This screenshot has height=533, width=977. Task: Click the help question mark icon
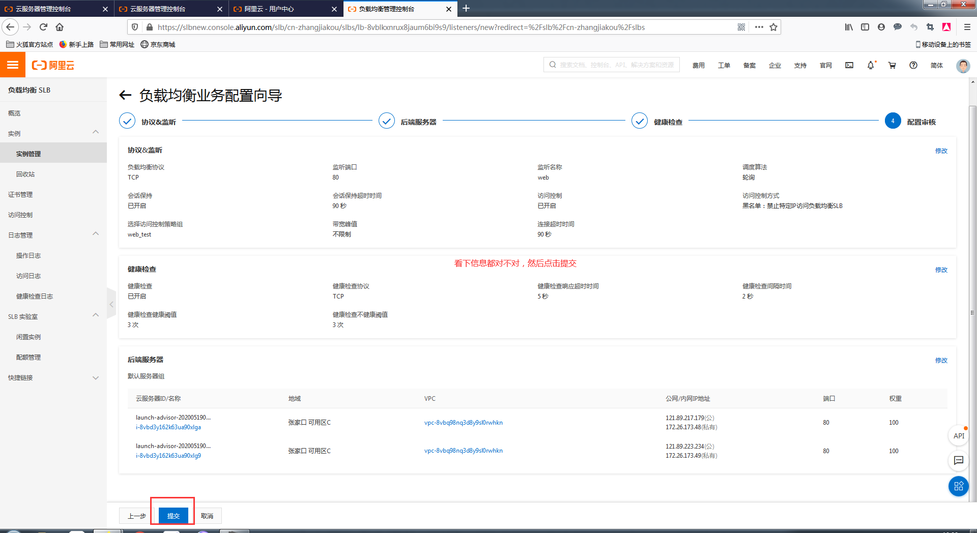pyautogui.click(x=913, y=65)
